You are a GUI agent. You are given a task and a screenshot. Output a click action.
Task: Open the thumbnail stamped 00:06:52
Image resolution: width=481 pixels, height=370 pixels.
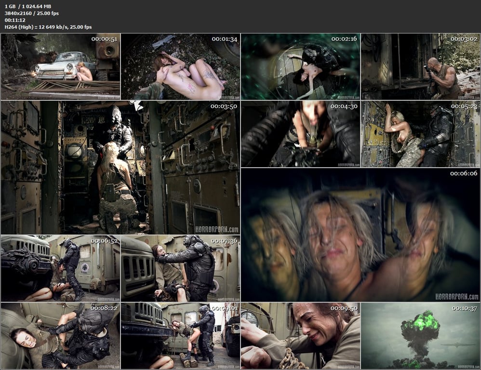click(60, 268)
